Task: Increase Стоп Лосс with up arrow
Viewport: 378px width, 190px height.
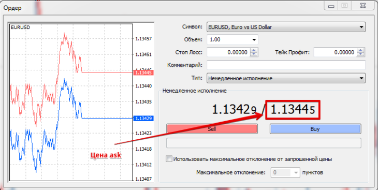Action: pos(254,50)
